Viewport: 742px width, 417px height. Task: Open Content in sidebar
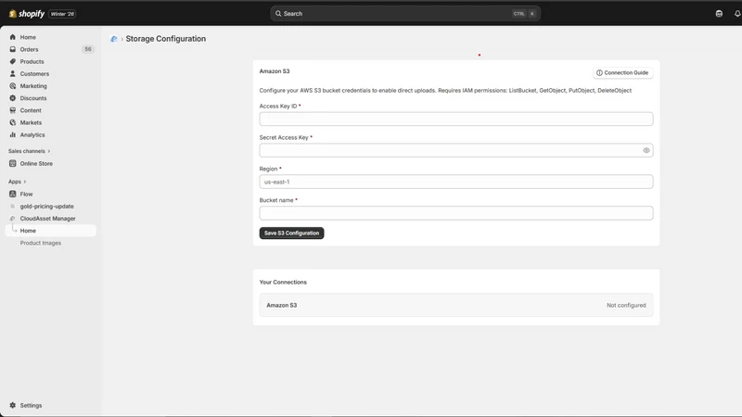pyautogui.click(x=31, y=110)
